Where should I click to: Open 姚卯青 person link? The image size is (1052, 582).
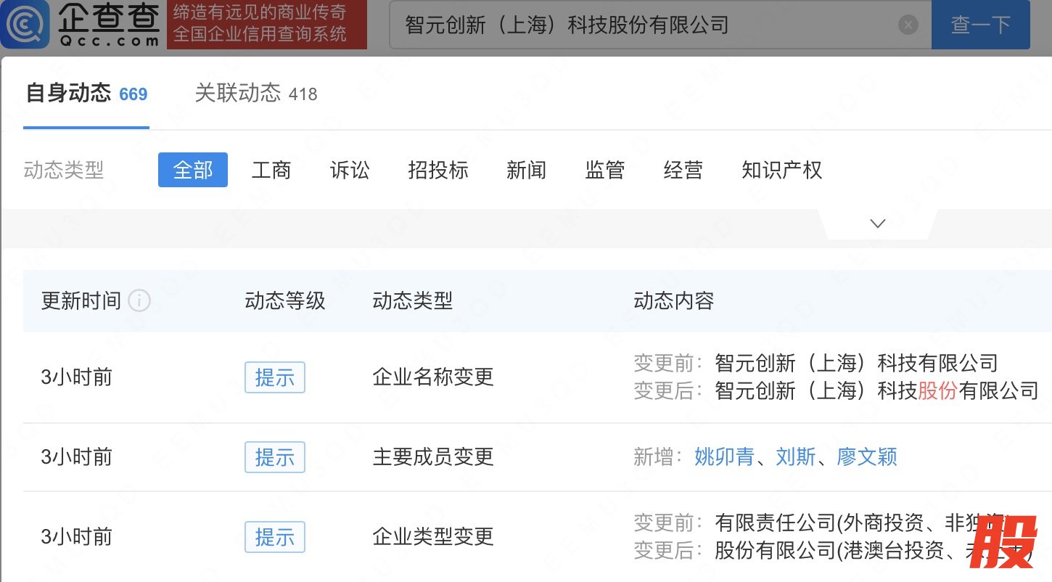tap(724, 456)
